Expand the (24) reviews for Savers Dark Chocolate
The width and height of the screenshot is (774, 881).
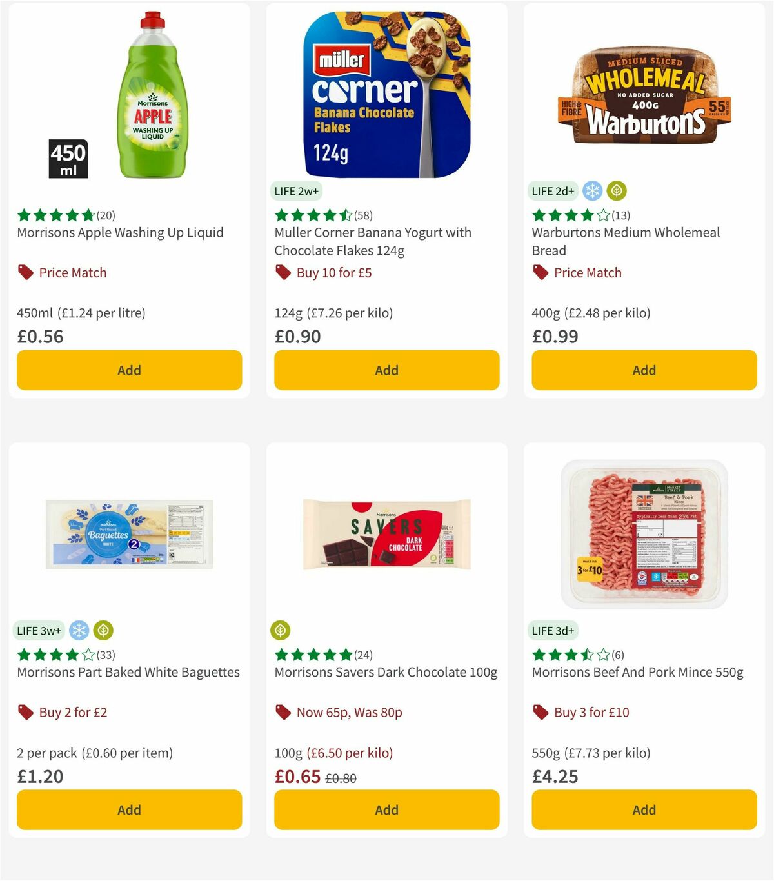tap(362, 655)
